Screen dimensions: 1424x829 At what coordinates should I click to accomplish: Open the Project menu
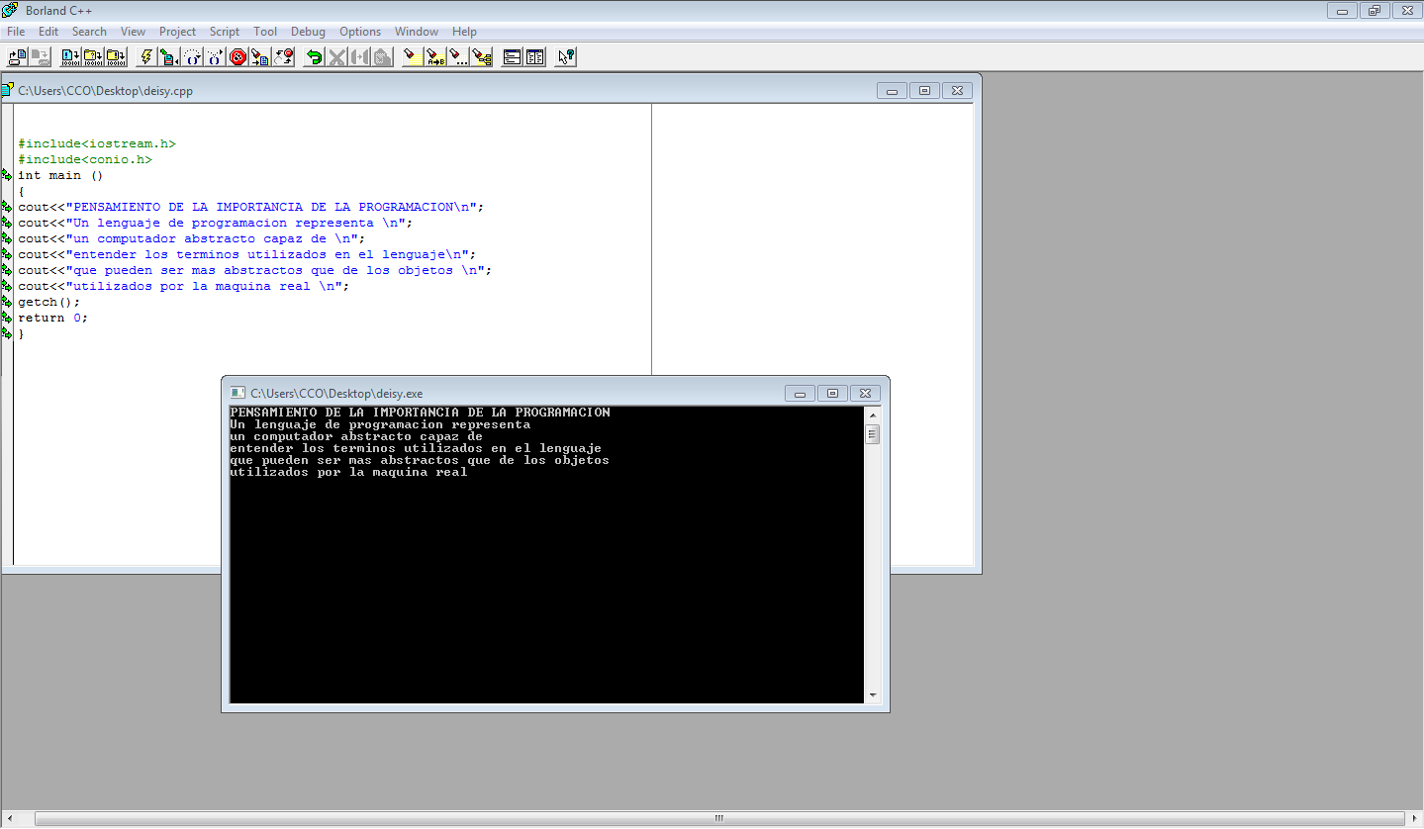tap(177, 31)
